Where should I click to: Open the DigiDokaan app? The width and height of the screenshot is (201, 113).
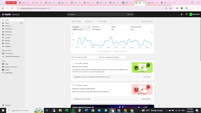point(12,73)
